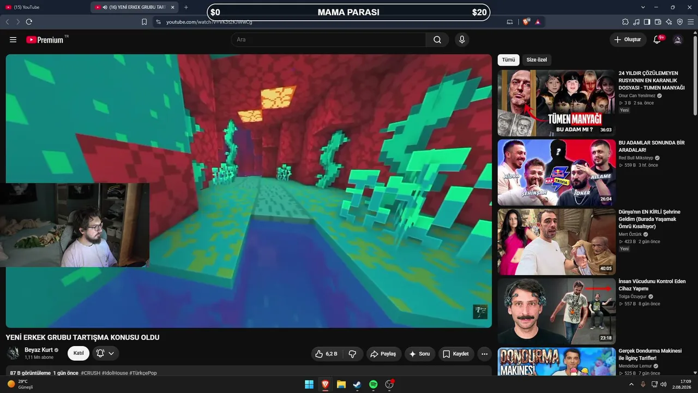Click the YouTube search magnifier button
Image resolution: width=698 pixels, height=393 pixels.
(437, 40)
